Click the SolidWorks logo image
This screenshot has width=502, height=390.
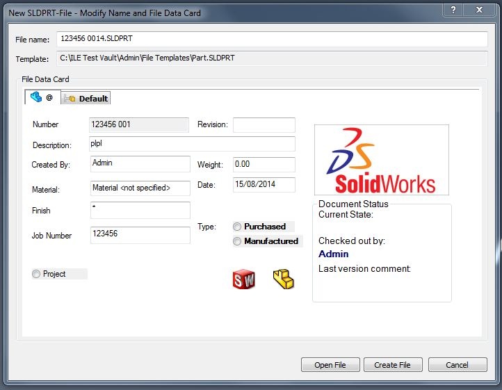click(382, 160)
